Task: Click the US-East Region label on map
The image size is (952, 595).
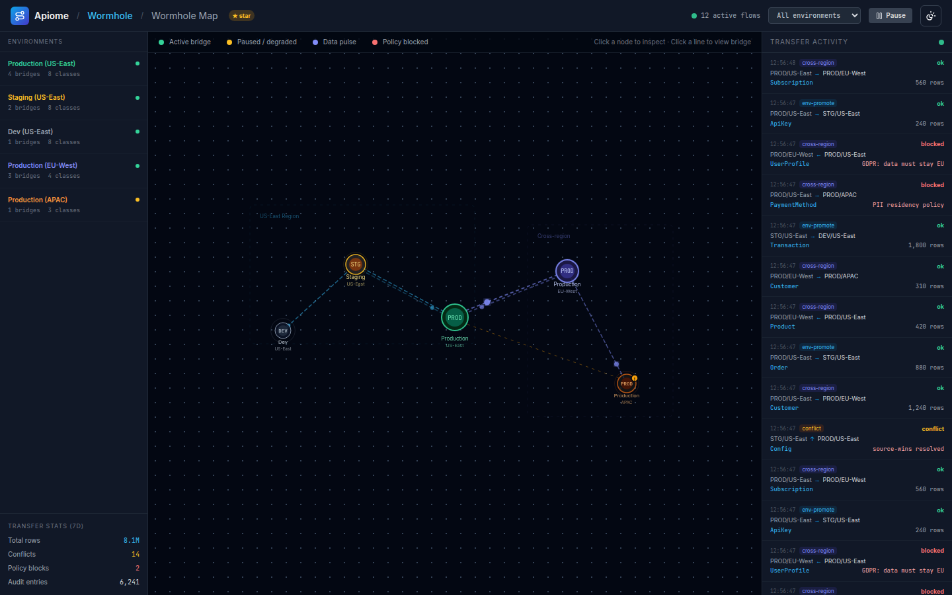Action: [279, 216]
